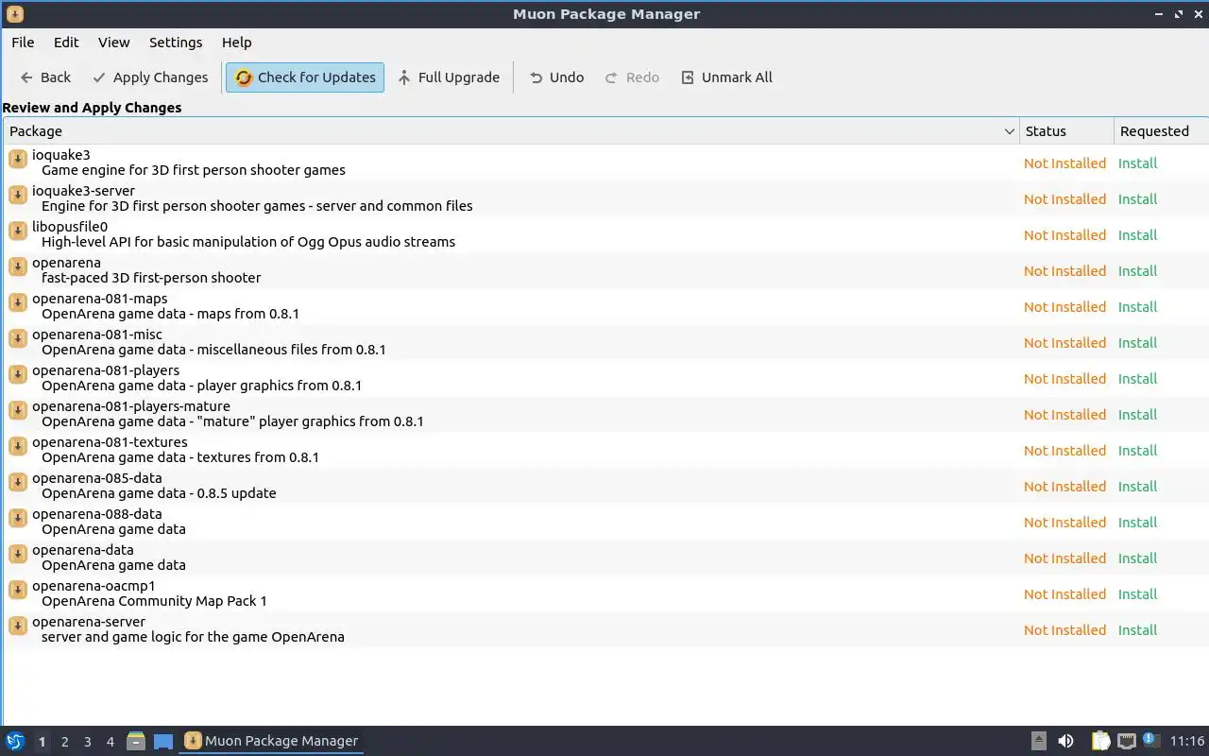Select the openarena-081-players-mature package name

click(x=131, y=406)
